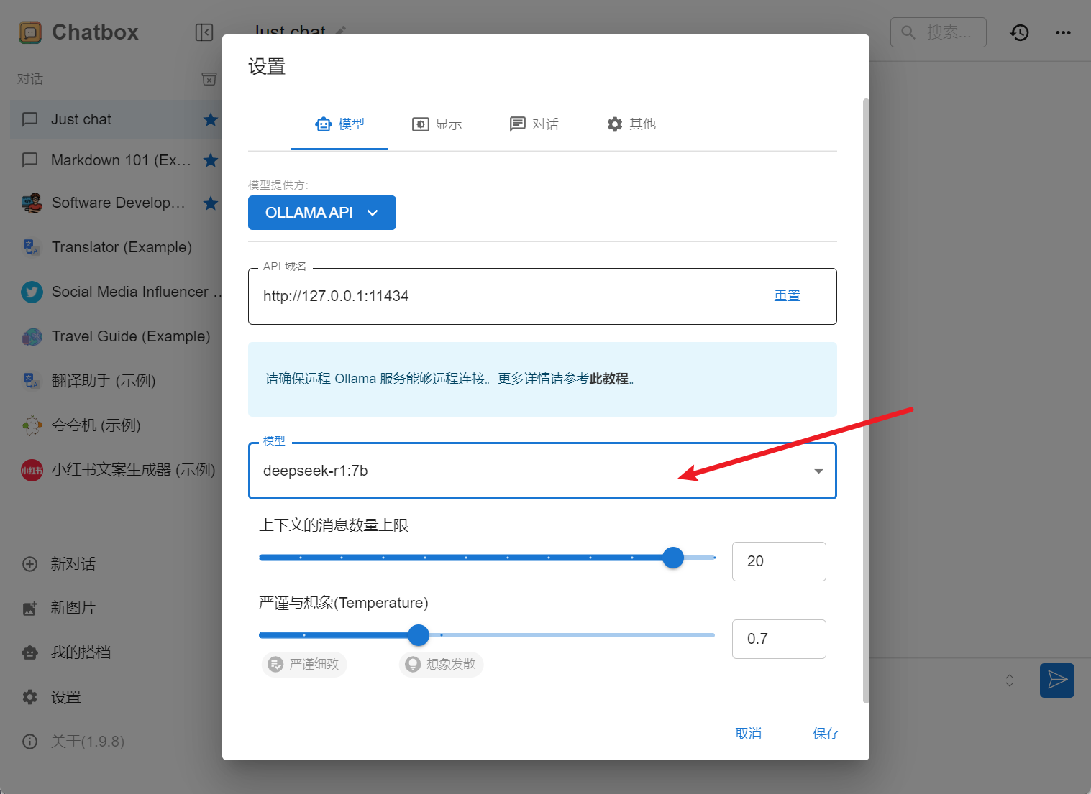Unstar the Software Developer conversation
Image resolution: width=1091 pixels, height=794 pixels.
(x=211, y=203)
